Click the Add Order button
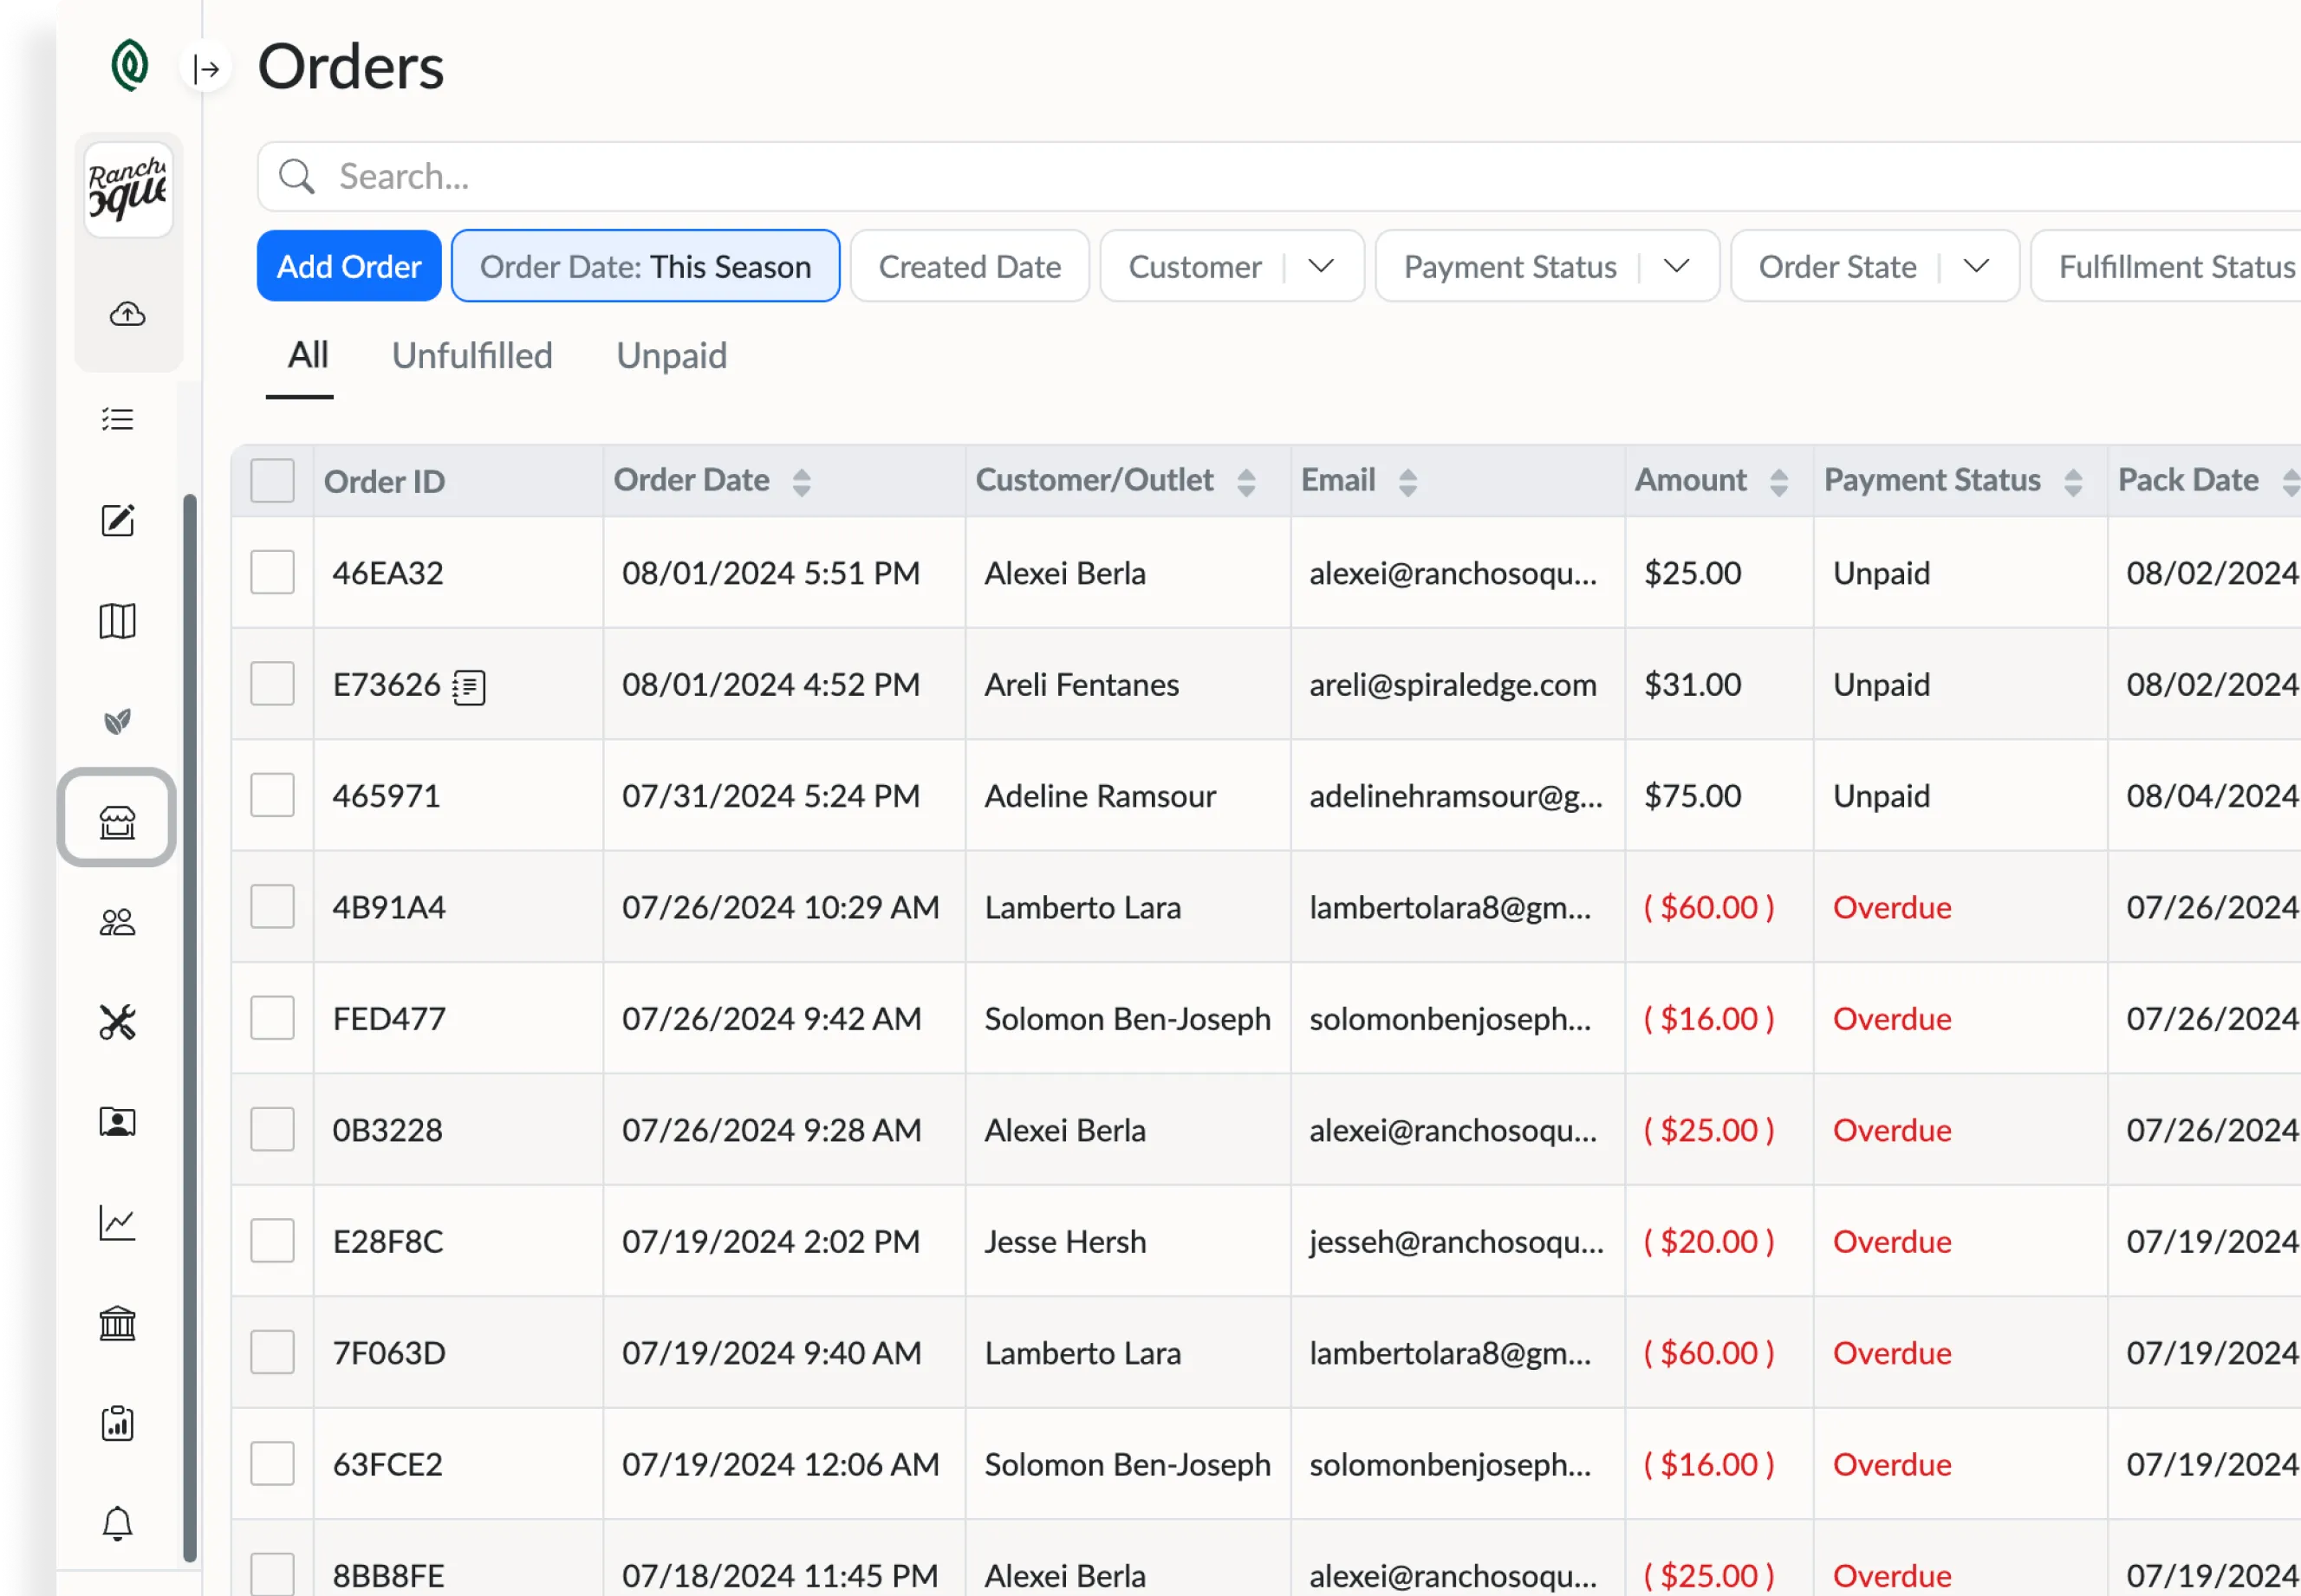 pyautogui.click(x=348, y=266)
